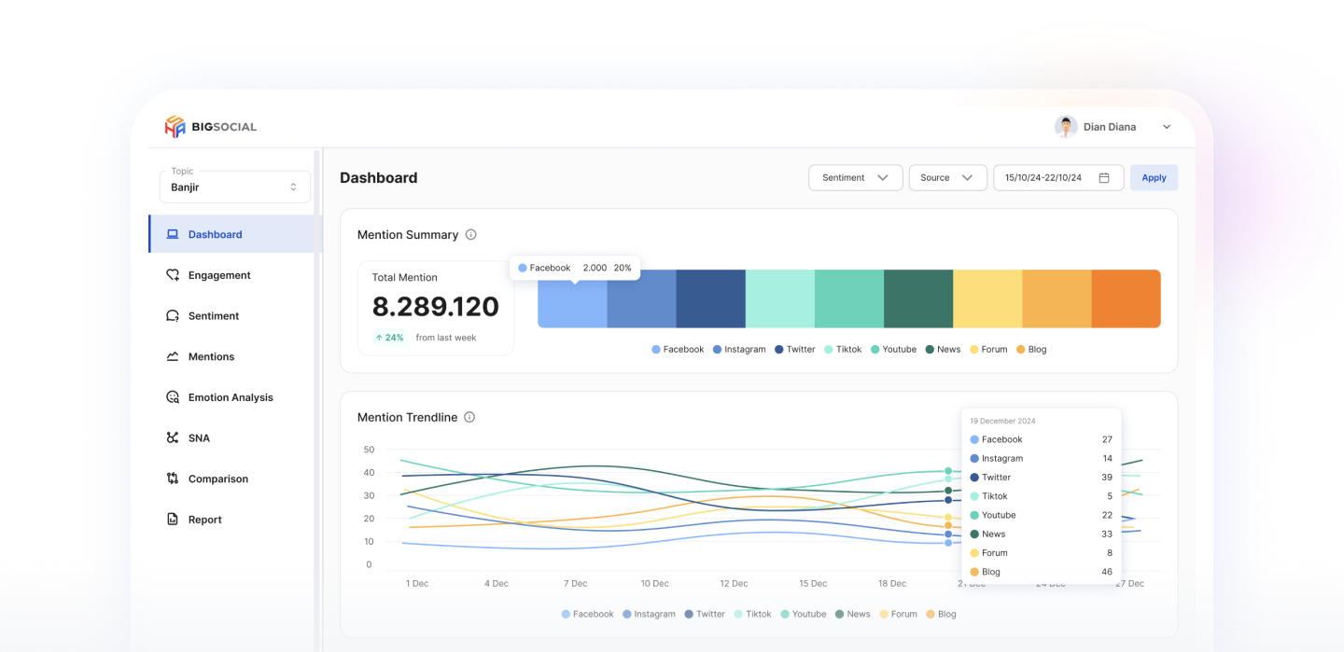1344x652 pixels.
Task: Click the Mention Summary info icon
Action: pos(470,235)
